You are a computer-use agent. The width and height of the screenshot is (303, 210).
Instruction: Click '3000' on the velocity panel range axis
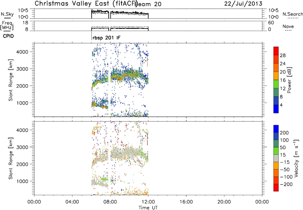[x=22, y=147]
